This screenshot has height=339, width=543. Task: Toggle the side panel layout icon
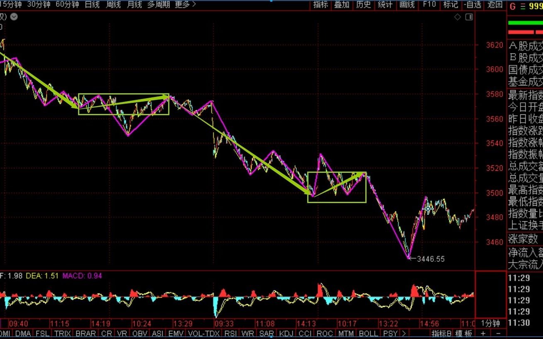[x=469, y=17]
